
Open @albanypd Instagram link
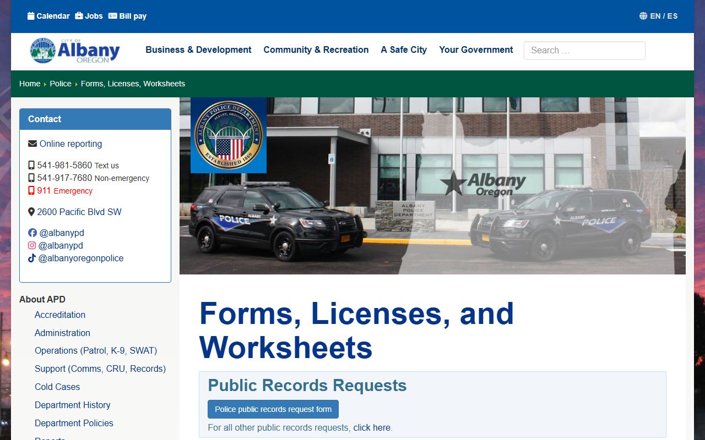point(61,245)
